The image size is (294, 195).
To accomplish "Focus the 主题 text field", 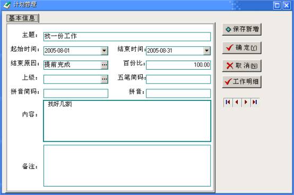I will [127, 37].
